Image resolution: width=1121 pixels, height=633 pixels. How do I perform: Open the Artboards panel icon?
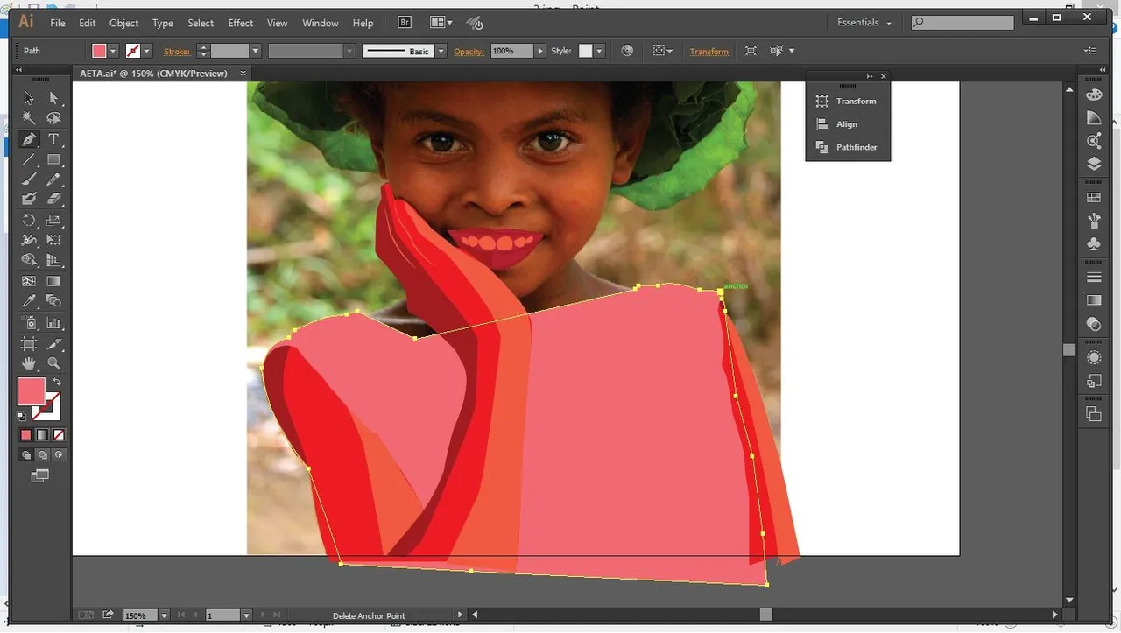[x=1094, y=414]
